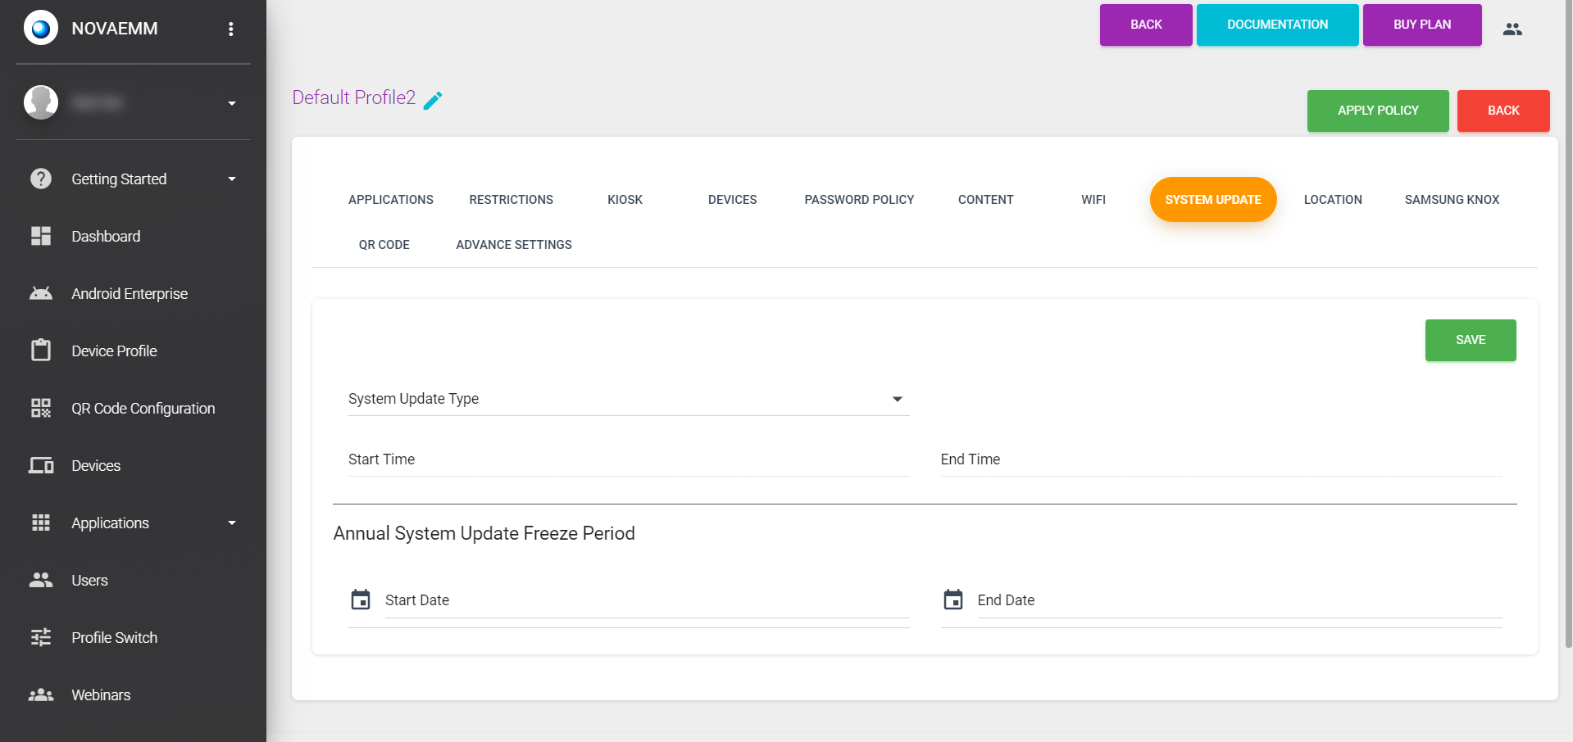
Task: Select the Content tab
Action: point(986,200)
